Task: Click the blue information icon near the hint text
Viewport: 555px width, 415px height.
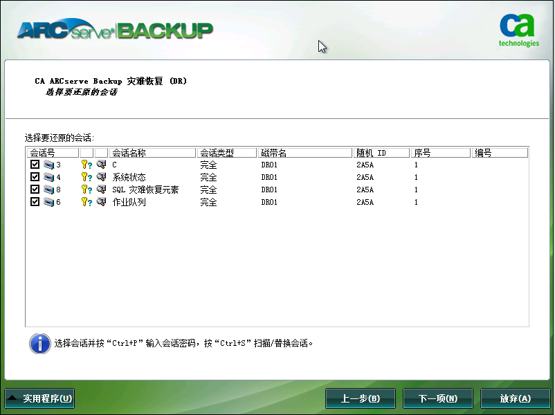Action: click(x=39, y=344)
